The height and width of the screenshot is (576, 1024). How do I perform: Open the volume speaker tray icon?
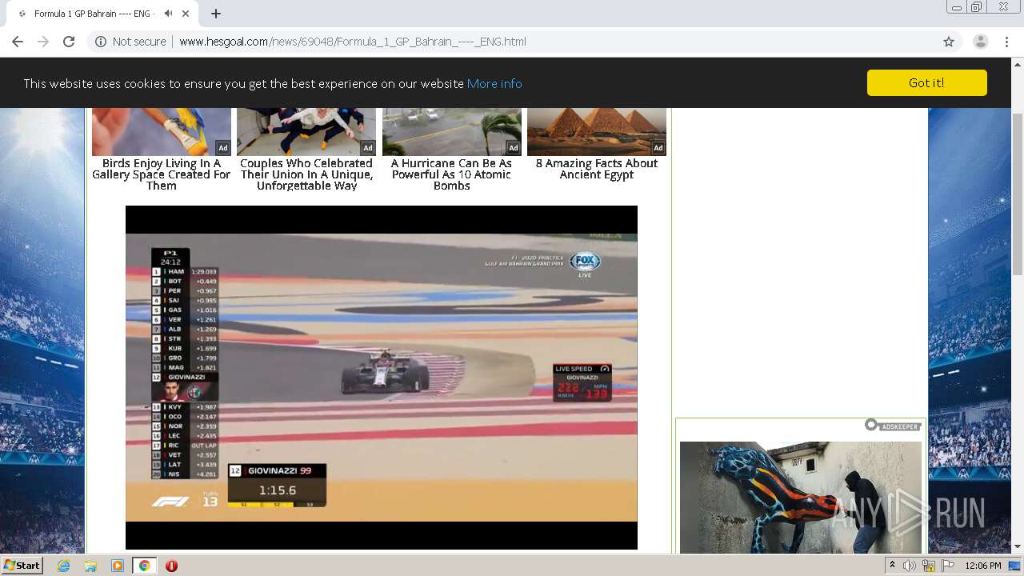[x=910, y=566]
